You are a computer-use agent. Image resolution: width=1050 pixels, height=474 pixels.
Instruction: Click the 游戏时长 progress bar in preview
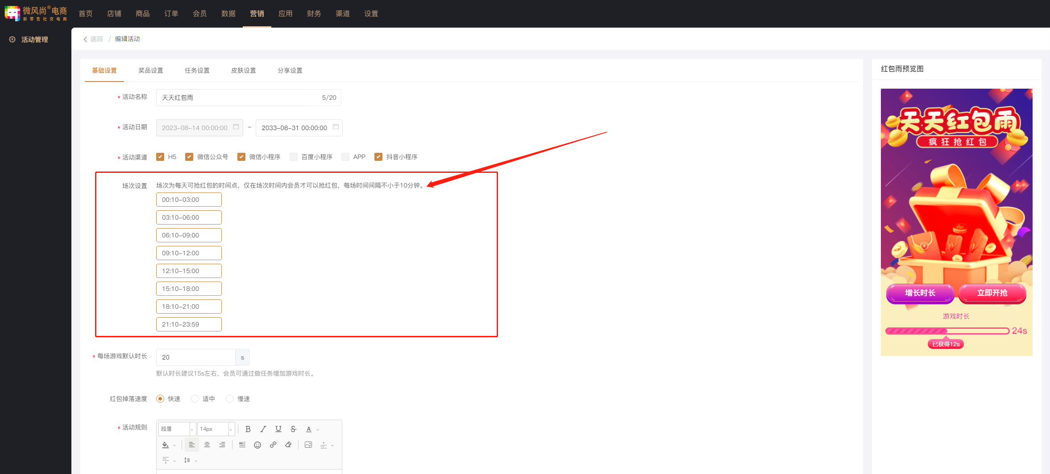947,331
